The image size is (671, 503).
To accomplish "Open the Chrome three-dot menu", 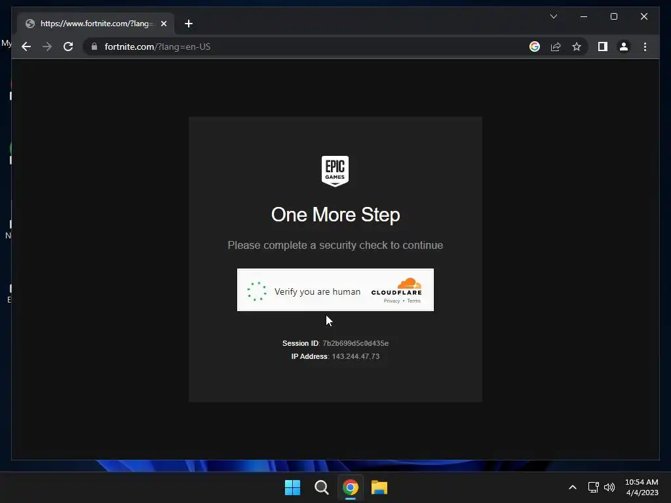I will [645, 47].
